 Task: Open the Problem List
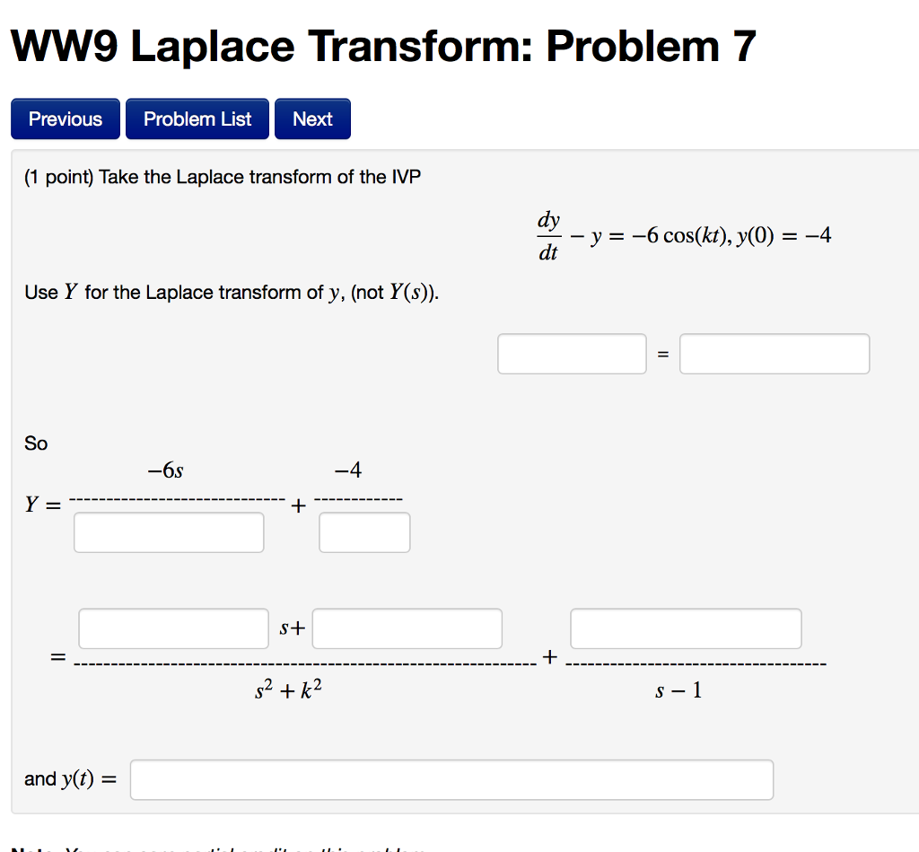(x=197, y=118)
